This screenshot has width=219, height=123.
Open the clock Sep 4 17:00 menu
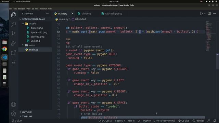pyautogui.click(x=114, y=1)
